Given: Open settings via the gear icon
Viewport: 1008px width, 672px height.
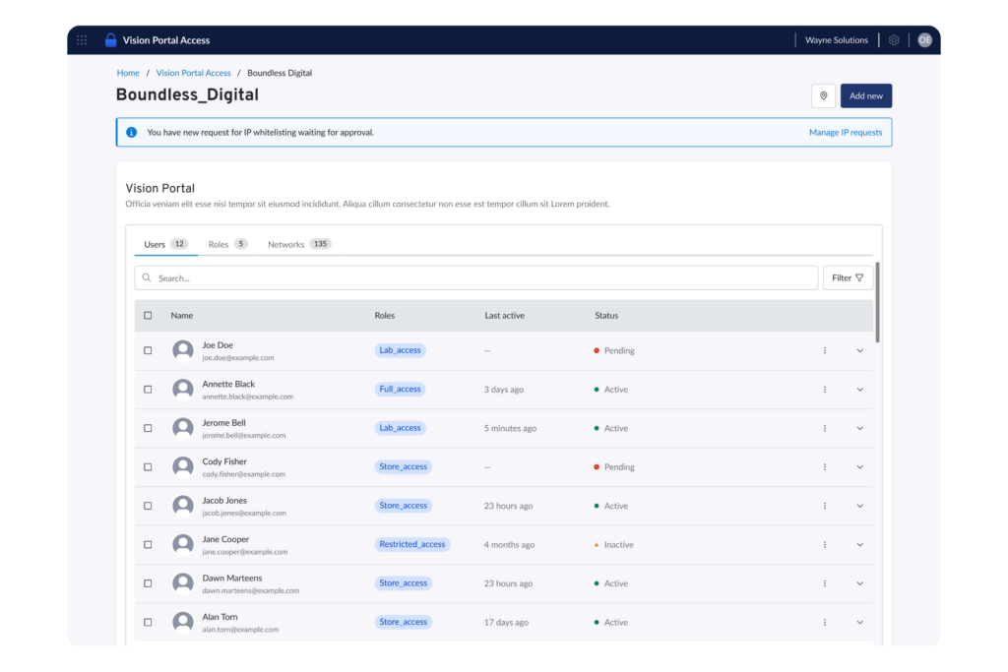Looking at the screenshot, I should [x=893, y=39].
